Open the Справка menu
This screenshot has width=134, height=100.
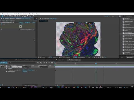click(38, 14)
